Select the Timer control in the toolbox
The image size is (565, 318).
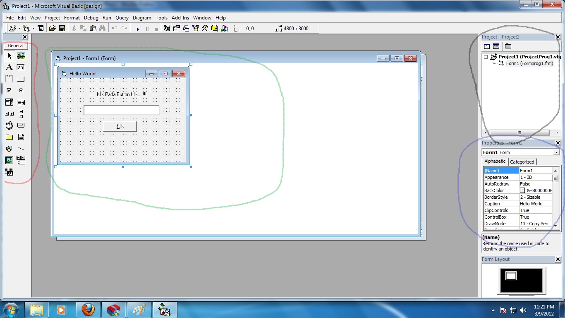click(x=9, y=125)
